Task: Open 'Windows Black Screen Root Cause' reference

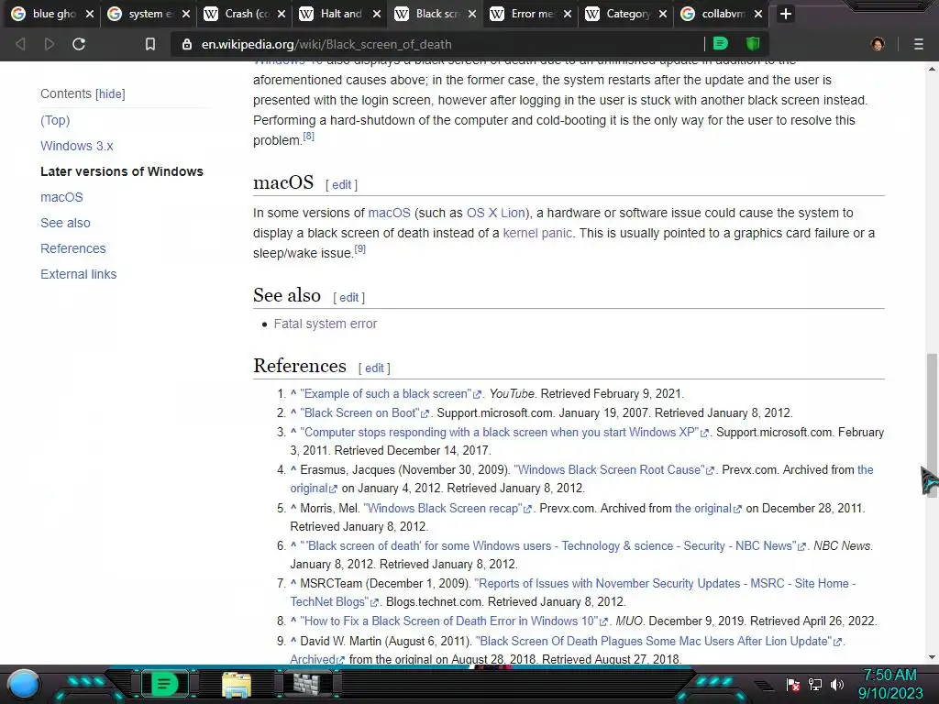Action: [x=613, y=470]
